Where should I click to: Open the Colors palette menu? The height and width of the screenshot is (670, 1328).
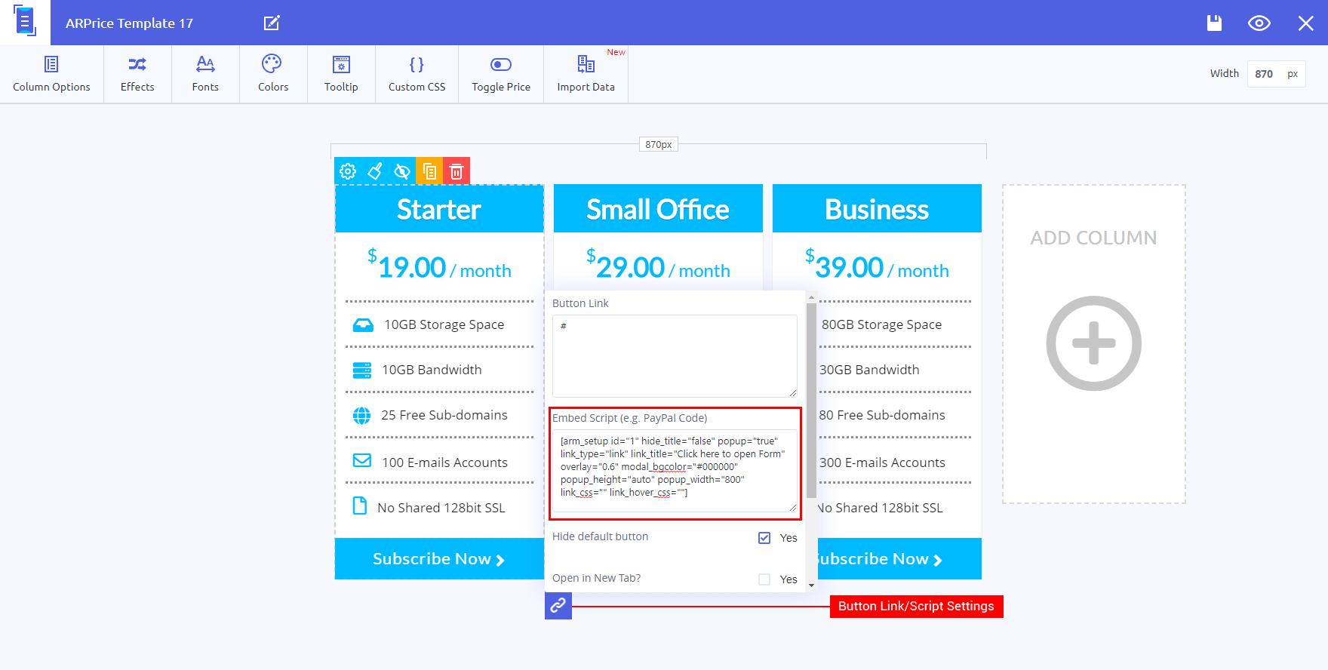(x=273, y=74)
